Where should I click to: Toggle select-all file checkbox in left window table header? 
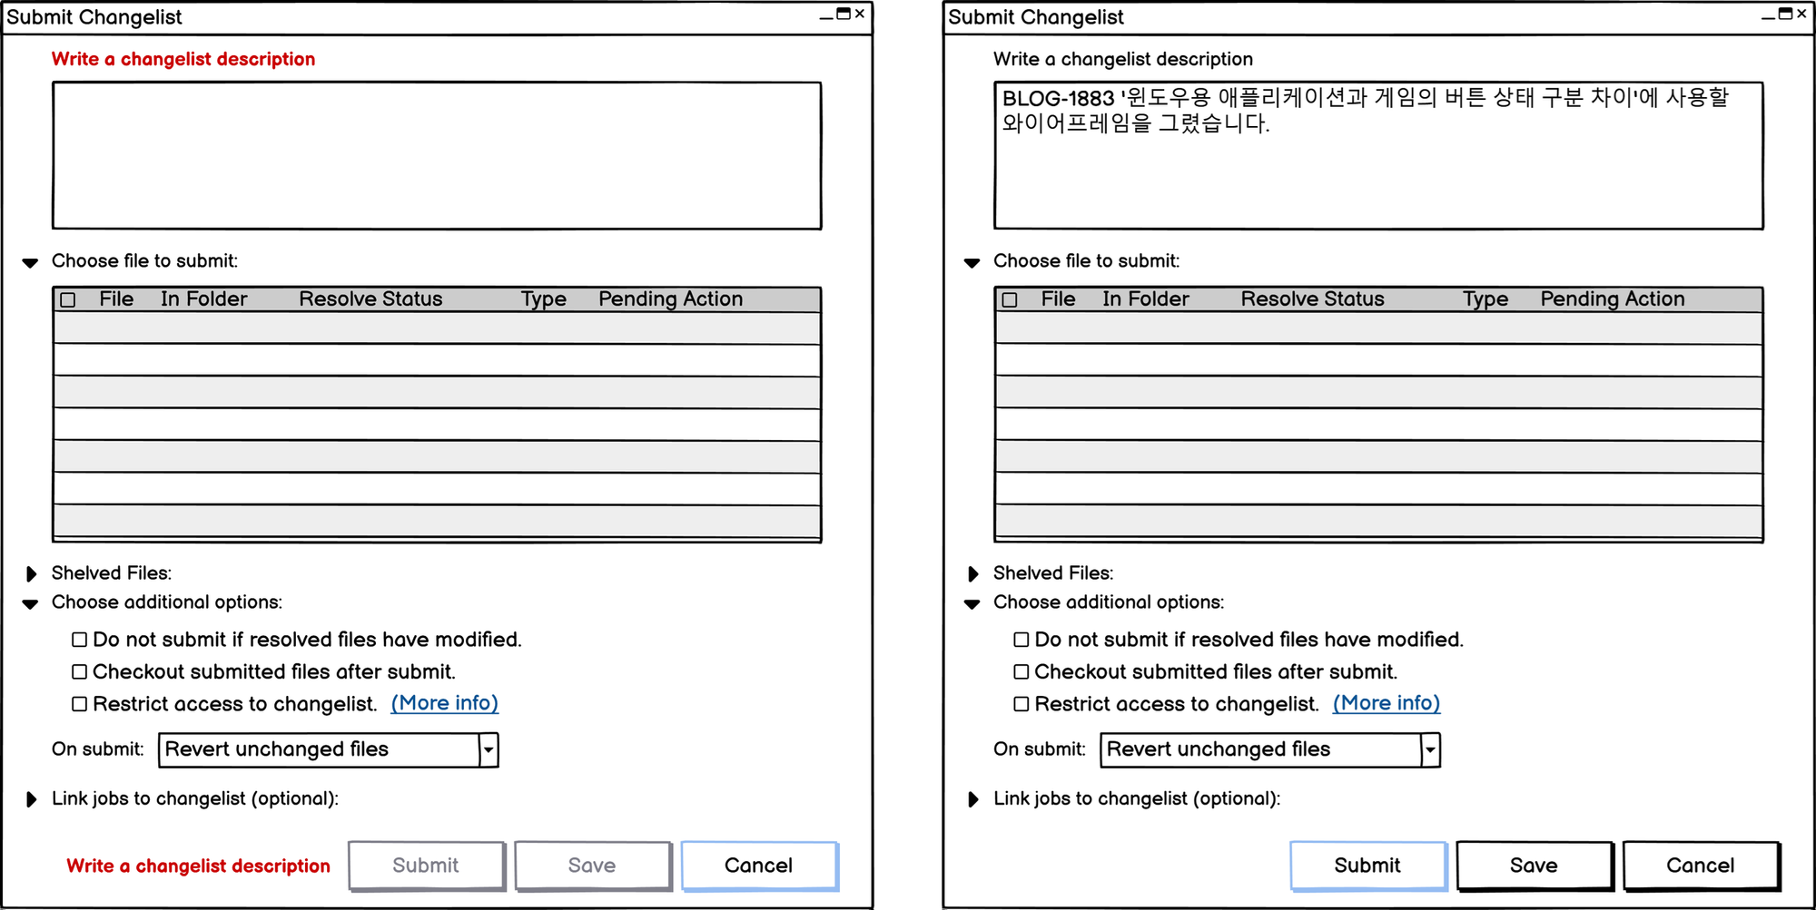coord(68,299)
